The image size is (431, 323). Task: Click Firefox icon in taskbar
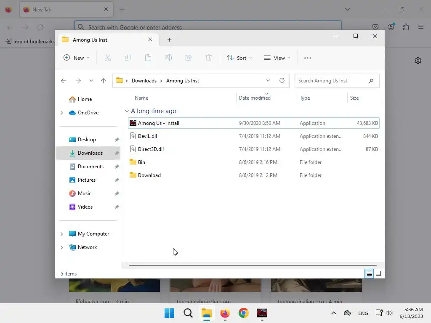[225, 313]
